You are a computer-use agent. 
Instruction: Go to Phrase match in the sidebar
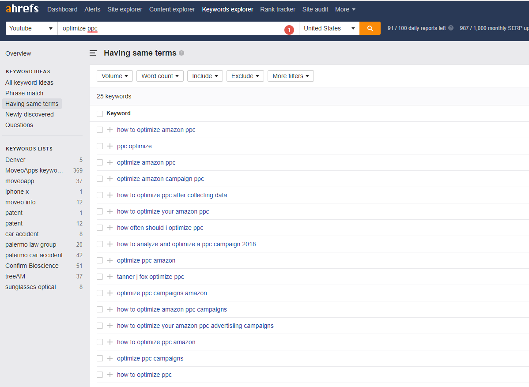click(24, 93)
